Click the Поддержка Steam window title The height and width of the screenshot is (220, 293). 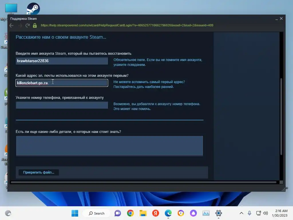(x=23, y=19)
